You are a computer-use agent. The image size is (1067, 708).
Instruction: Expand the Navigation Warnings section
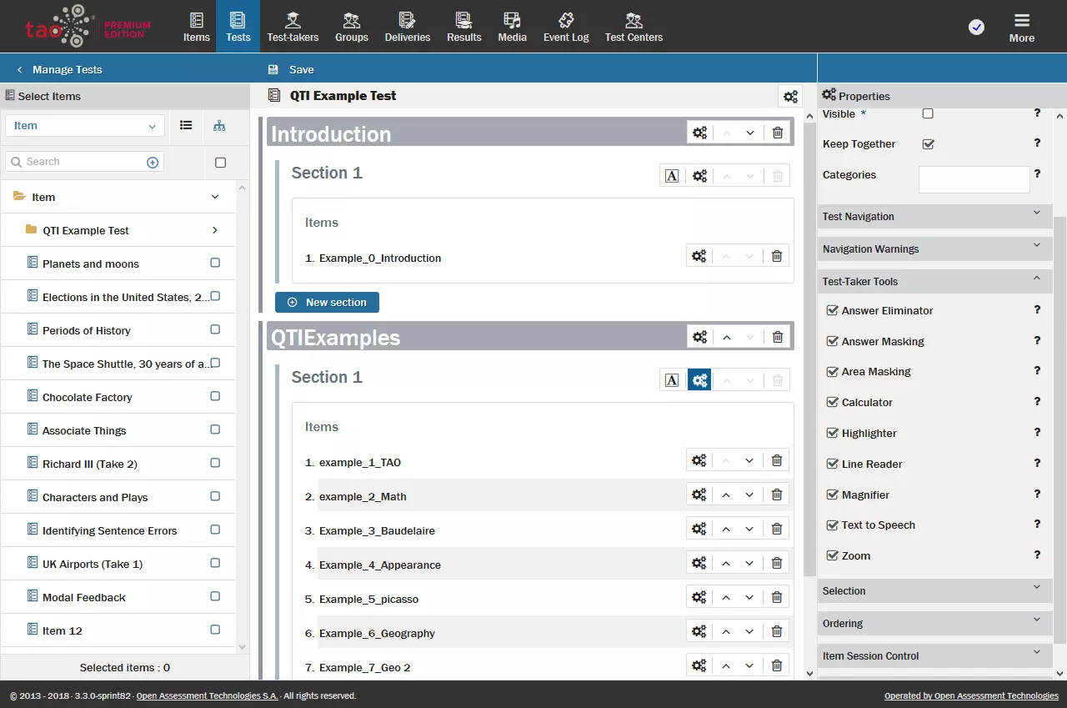934,249
